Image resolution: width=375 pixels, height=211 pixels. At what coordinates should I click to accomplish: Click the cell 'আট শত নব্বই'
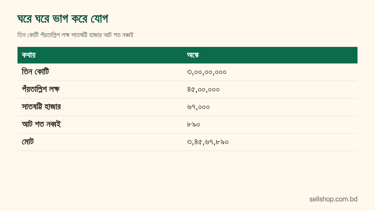(x=41, y=124)
